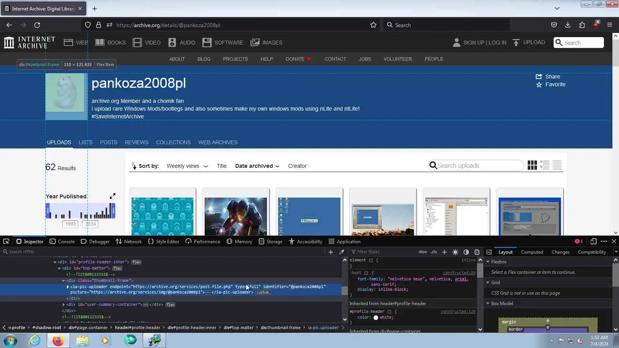Open the COLLECTIONS profile tab

tap(173, 142)
